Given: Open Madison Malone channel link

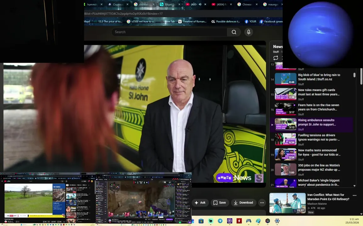Looking at the screenshot, I should (317, 204).
